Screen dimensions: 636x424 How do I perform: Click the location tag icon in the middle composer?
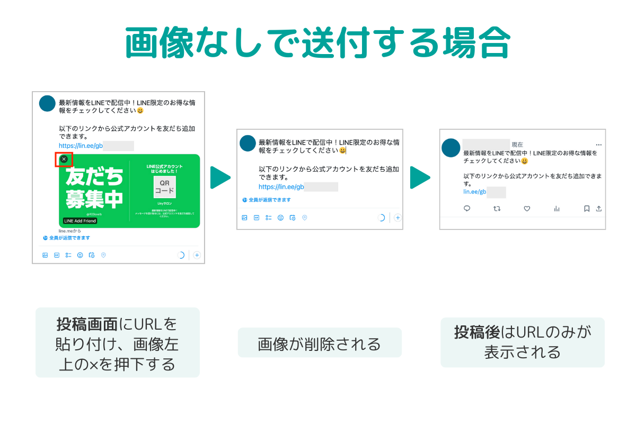[x=304, y=218]
